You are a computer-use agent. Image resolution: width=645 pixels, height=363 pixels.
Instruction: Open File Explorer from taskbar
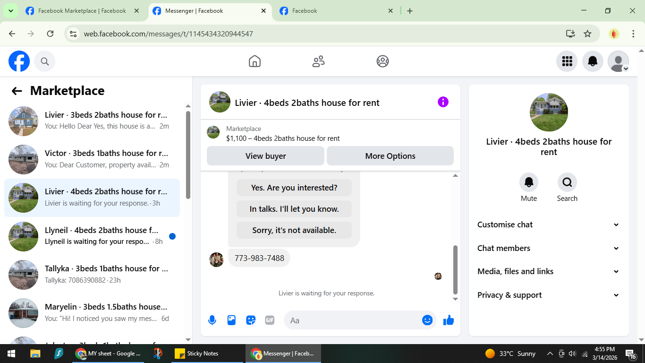pyautogui.click(x=35, y=354)
